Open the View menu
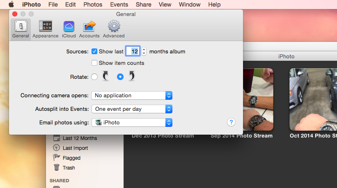This screenshot has width=337, height=188. (165, 5)
